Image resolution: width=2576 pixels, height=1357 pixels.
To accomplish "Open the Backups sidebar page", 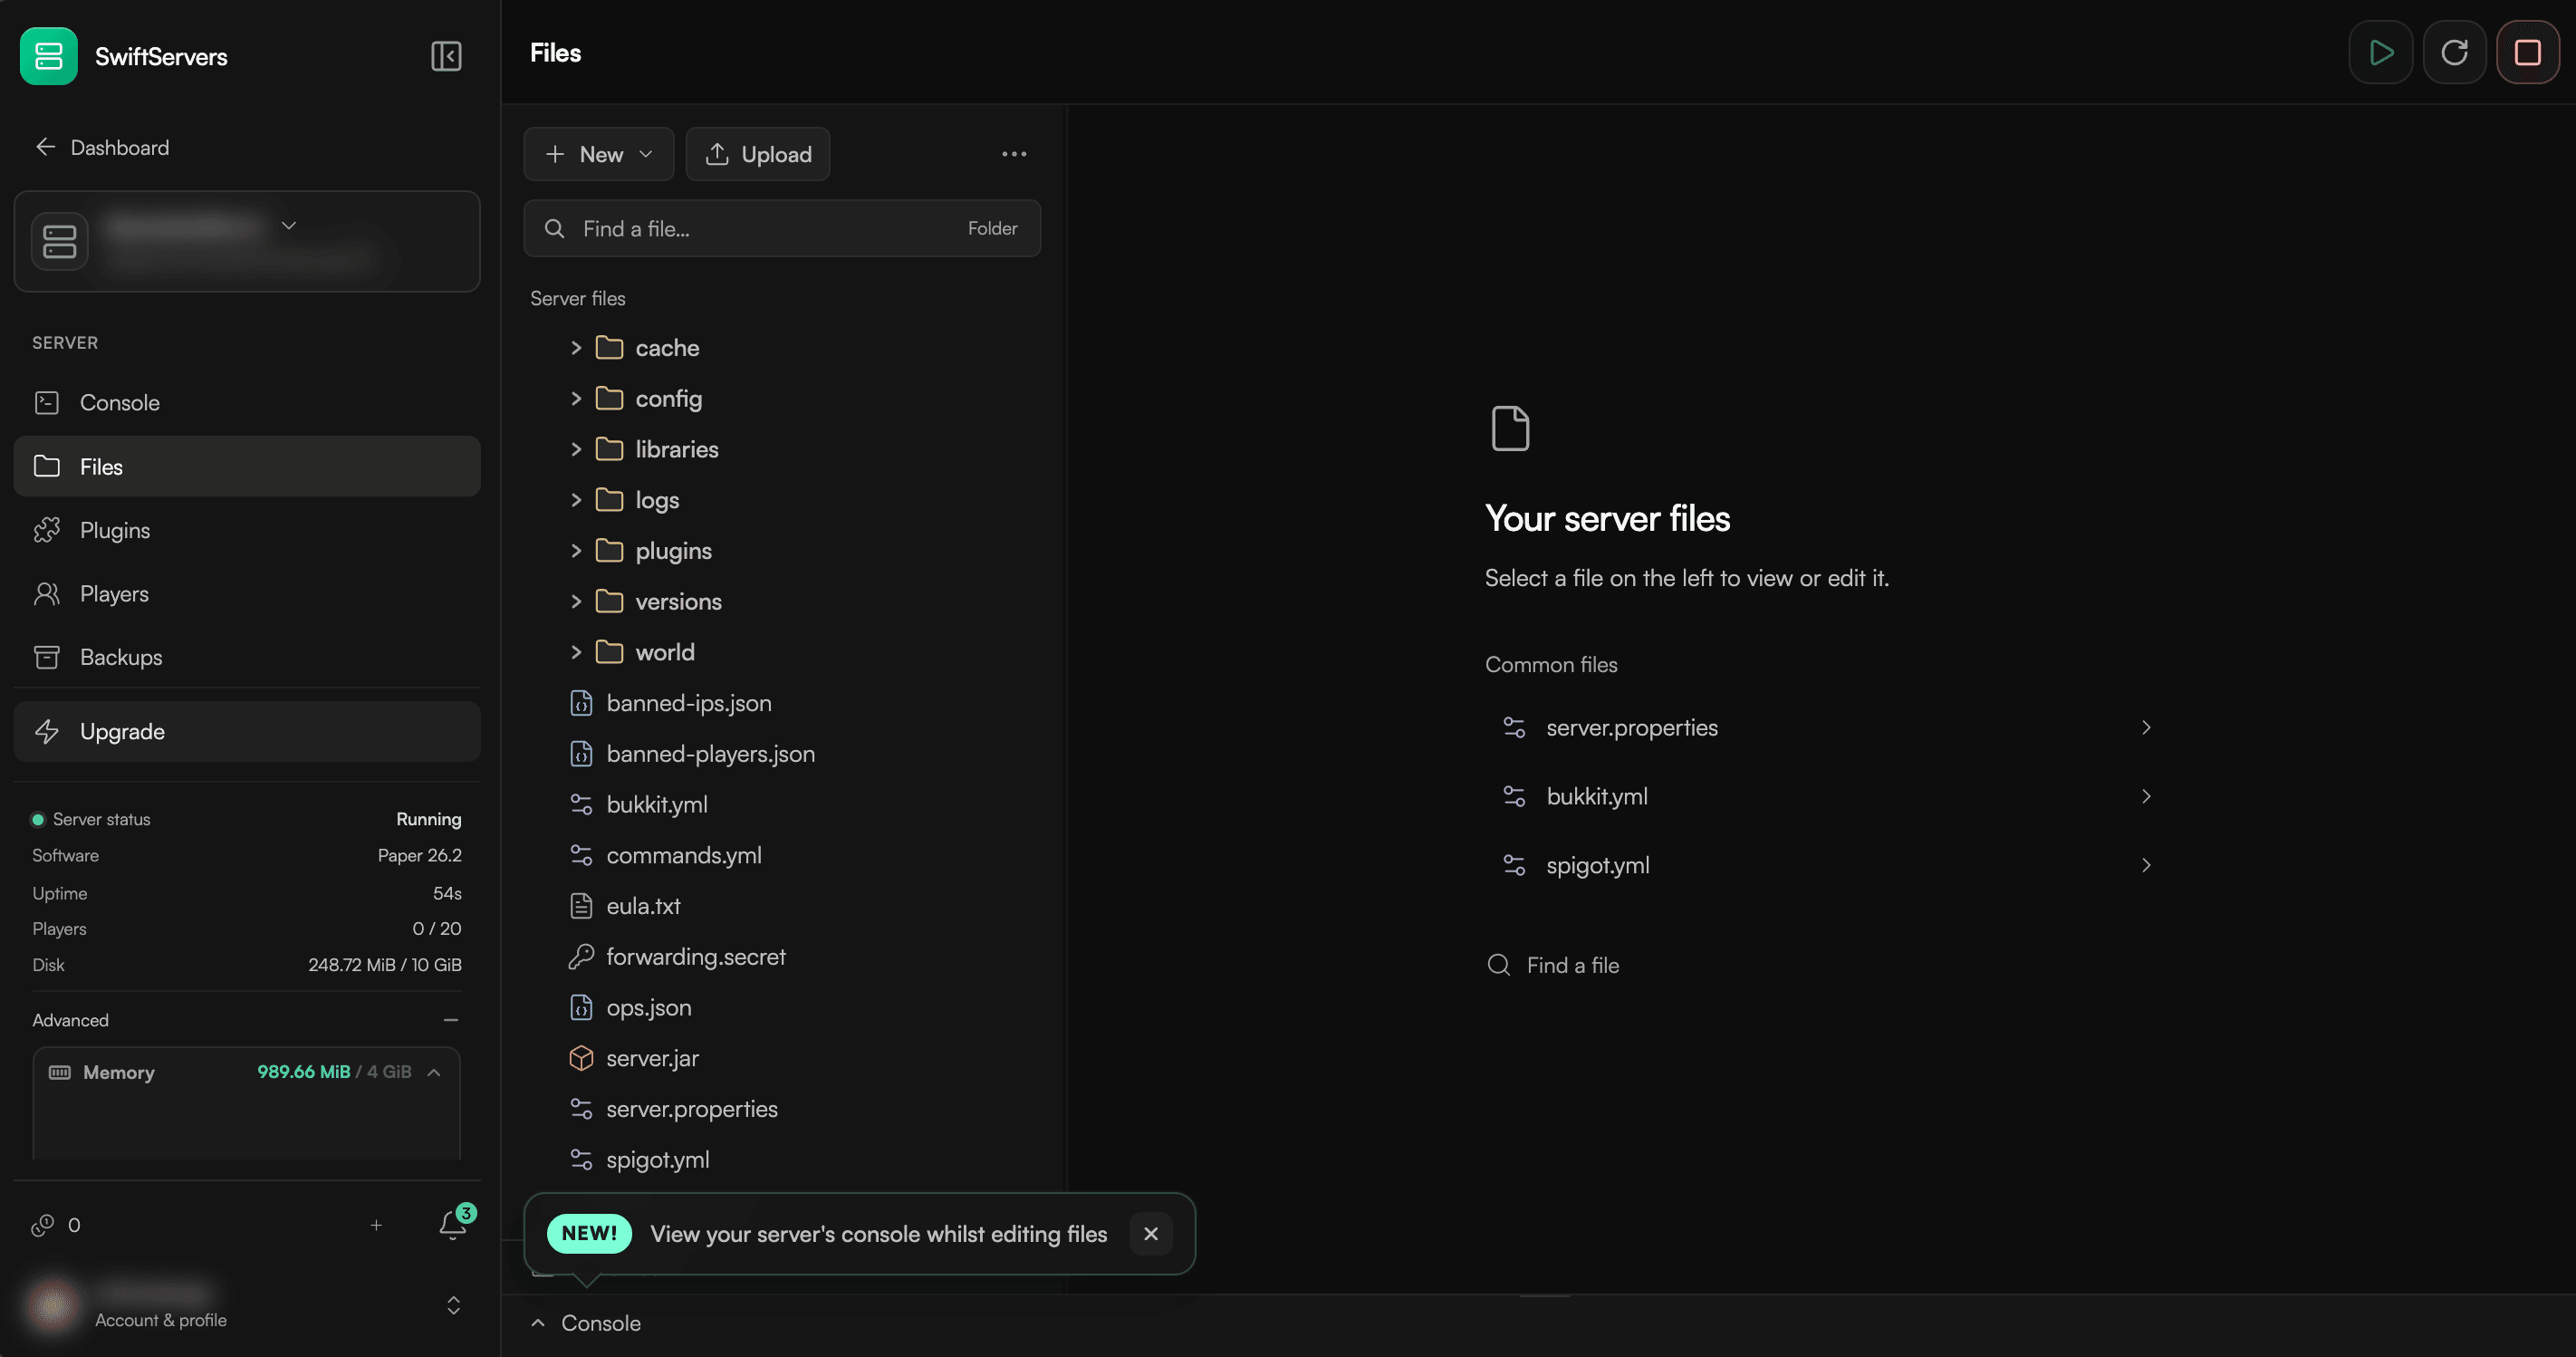I will (247, 658).
